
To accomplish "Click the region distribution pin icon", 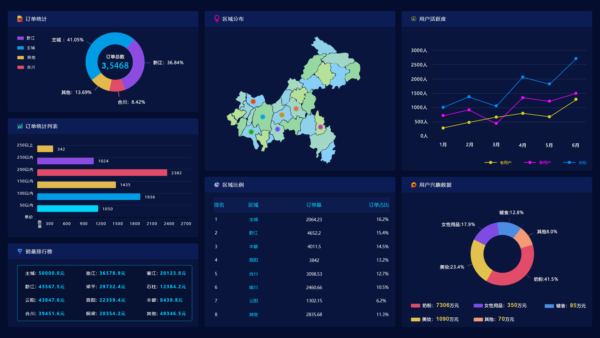I will 217,19.
